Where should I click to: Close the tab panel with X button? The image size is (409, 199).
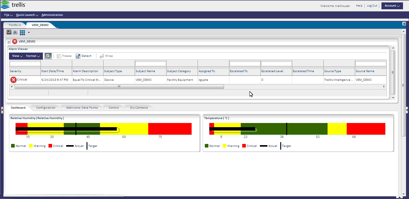coord(404,24)
